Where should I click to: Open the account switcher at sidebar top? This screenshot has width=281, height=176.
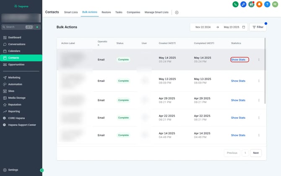click(x=21, y=18)
